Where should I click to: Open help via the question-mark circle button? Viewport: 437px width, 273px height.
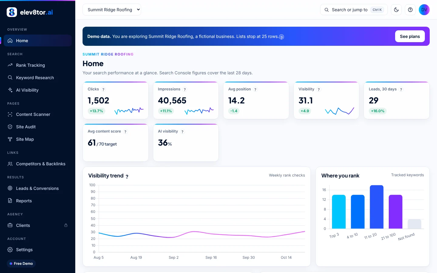click(410, 10)
